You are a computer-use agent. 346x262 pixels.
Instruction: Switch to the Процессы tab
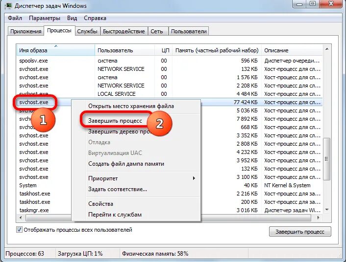tap(59, 31)
